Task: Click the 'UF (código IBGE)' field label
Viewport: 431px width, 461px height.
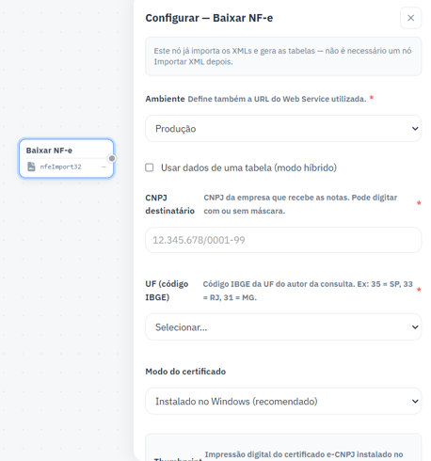Action: 167,291
